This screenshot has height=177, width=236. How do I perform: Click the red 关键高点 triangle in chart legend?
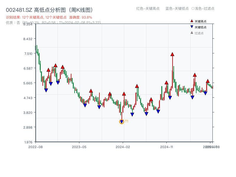[x=192, y=21]
